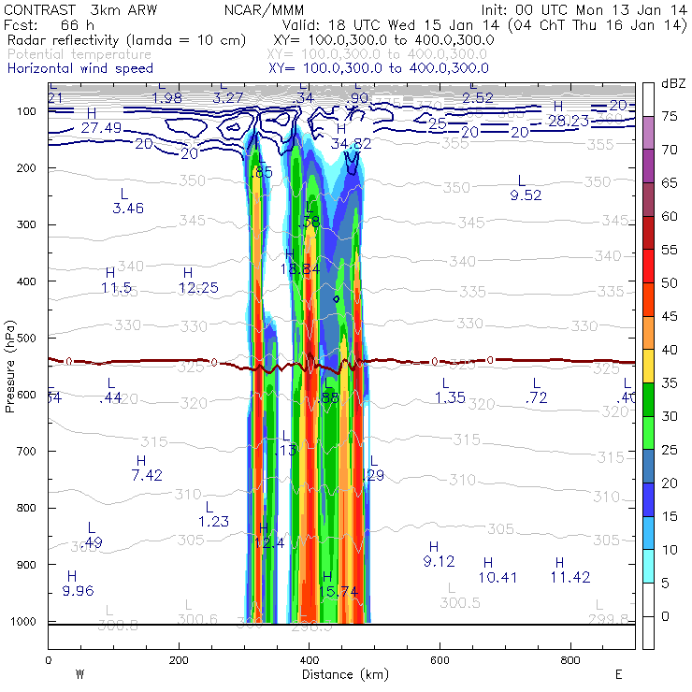Screen dimensions: 692x692
Task: Select the wind maximum value '27.49'
Action: click(101, 128)
